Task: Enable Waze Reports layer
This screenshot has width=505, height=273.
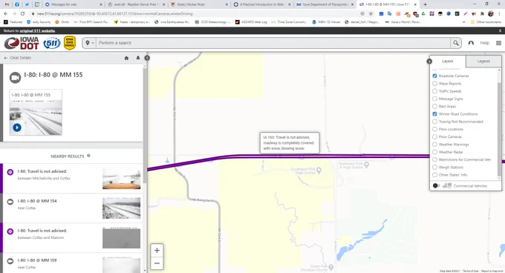Action: coord(434,84)
